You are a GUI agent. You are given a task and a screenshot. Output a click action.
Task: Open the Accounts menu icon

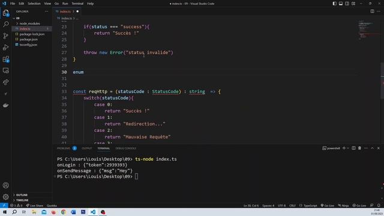5,185
